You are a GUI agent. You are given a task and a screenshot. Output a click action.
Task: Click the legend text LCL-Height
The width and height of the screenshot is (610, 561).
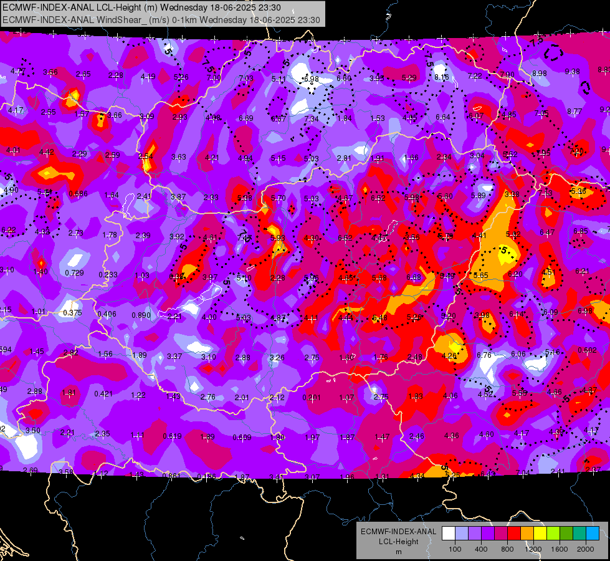coord(398,542)
